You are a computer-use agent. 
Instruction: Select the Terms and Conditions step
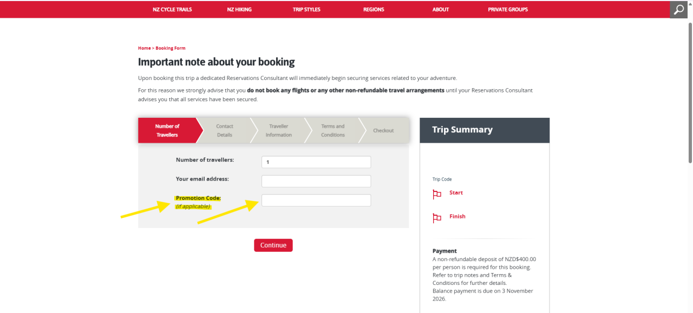coord(333,130)
